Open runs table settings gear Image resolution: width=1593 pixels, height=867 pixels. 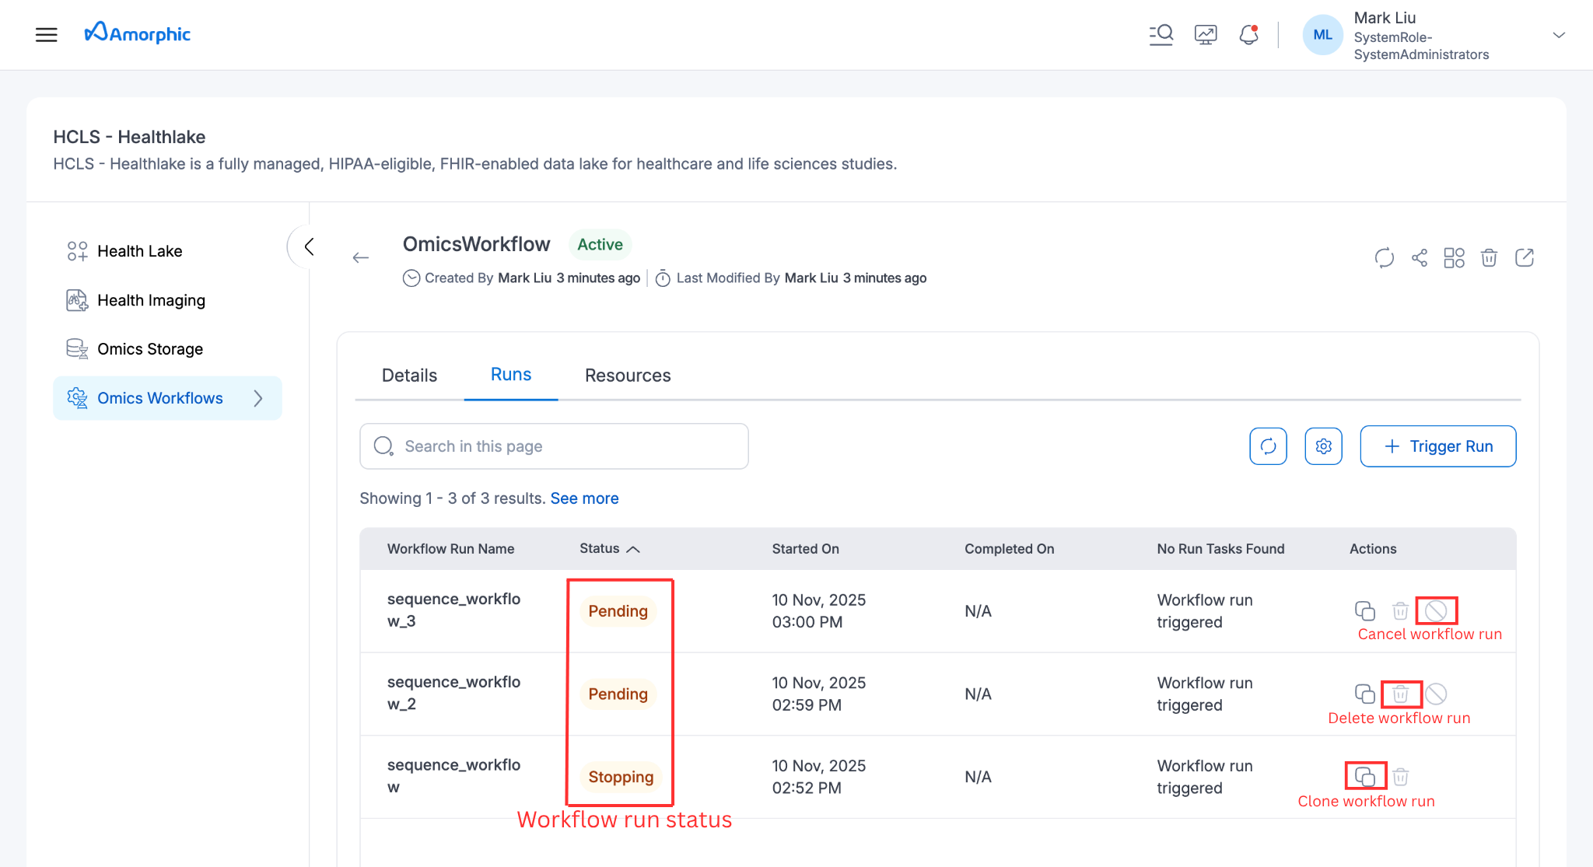[1323, 446]
